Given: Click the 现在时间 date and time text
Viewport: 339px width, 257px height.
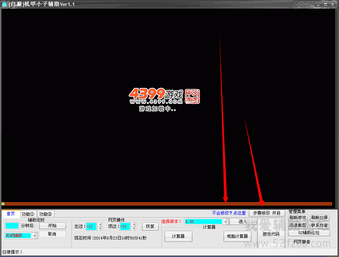Looking at the screenshot, I should coord(110,238).
